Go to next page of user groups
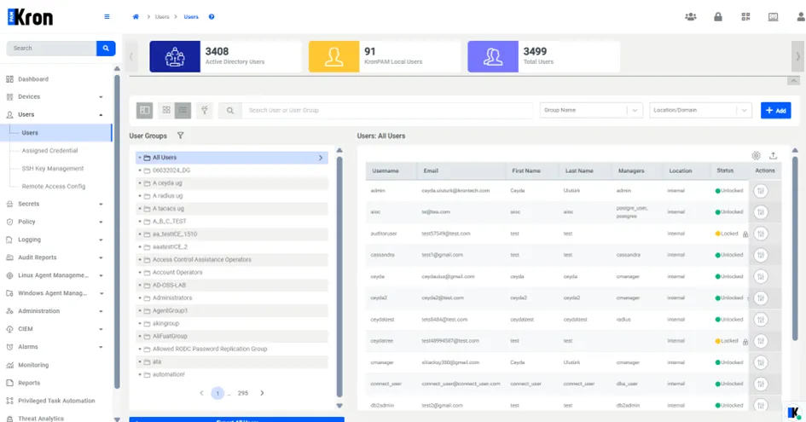The image size is (806, 422). coord(262,393)
